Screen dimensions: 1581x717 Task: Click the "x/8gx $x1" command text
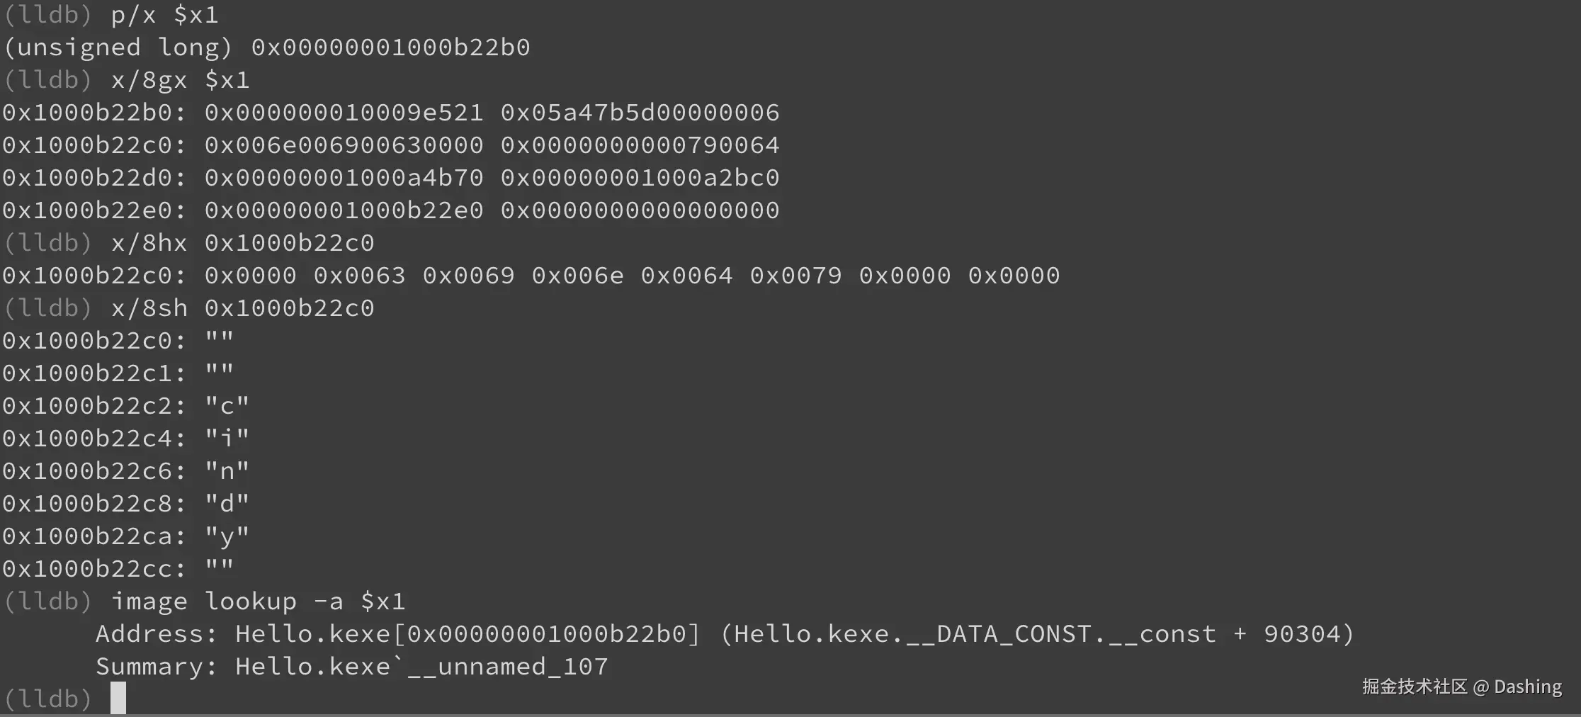[180, 80]
